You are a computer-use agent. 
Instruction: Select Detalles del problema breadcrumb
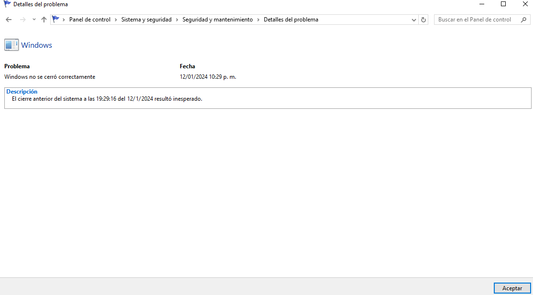point(291,20)
